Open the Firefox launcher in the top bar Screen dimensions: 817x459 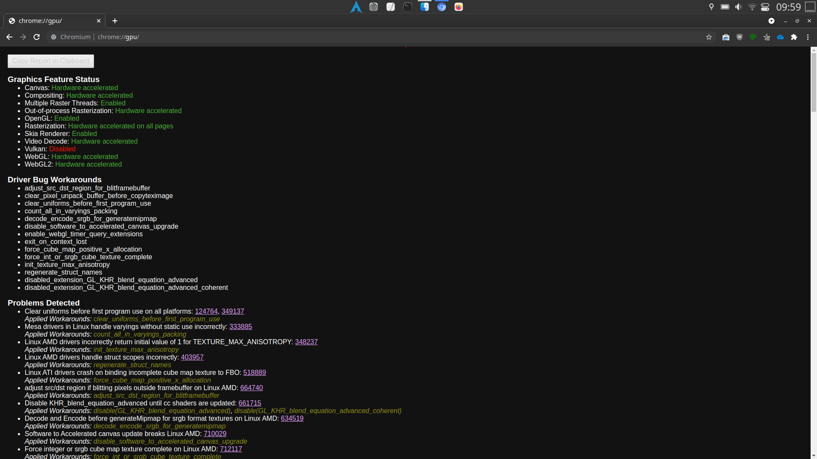tap(458, 6)
